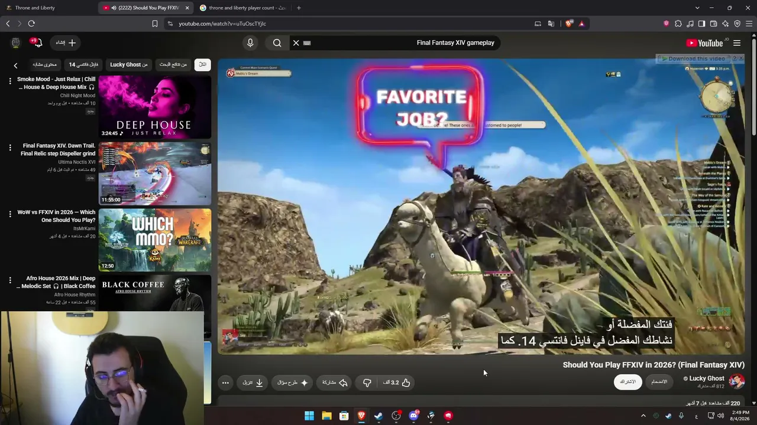Click the sparkle ask button
The height and width of the screenshot is (425, 757).
tap(293, 382)
